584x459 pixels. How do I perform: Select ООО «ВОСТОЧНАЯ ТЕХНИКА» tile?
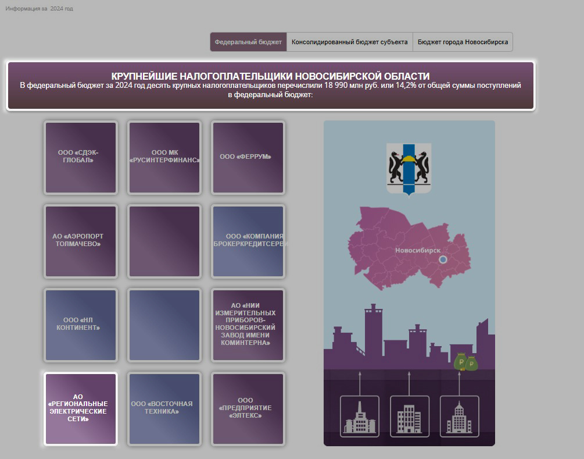pyautogui.click(x=164, y=408)
